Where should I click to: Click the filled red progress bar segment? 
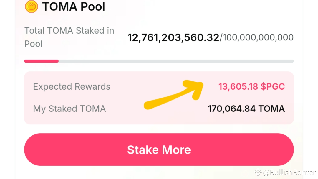41,61
